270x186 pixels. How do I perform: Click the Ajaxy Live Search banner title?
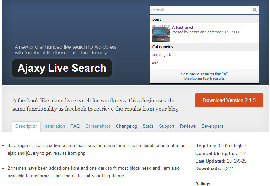[x=62, y=68]
